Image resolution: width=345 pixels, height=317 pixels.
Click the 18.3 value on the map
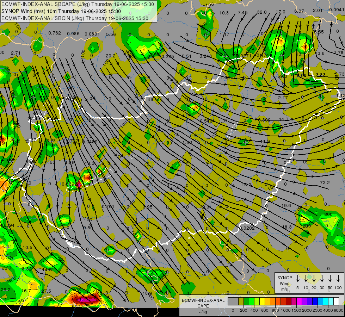click(287, 227)
